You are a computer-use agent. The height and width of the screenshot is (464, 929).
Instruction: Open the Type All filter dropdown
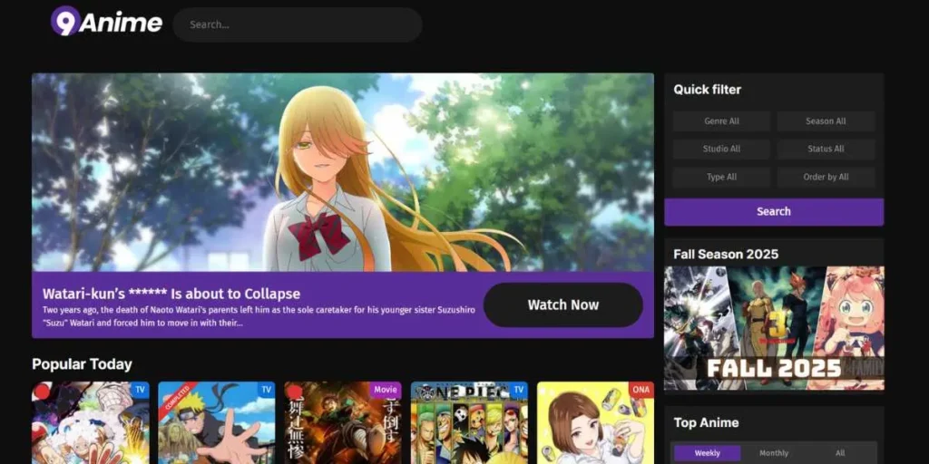(x=721, y=177)
